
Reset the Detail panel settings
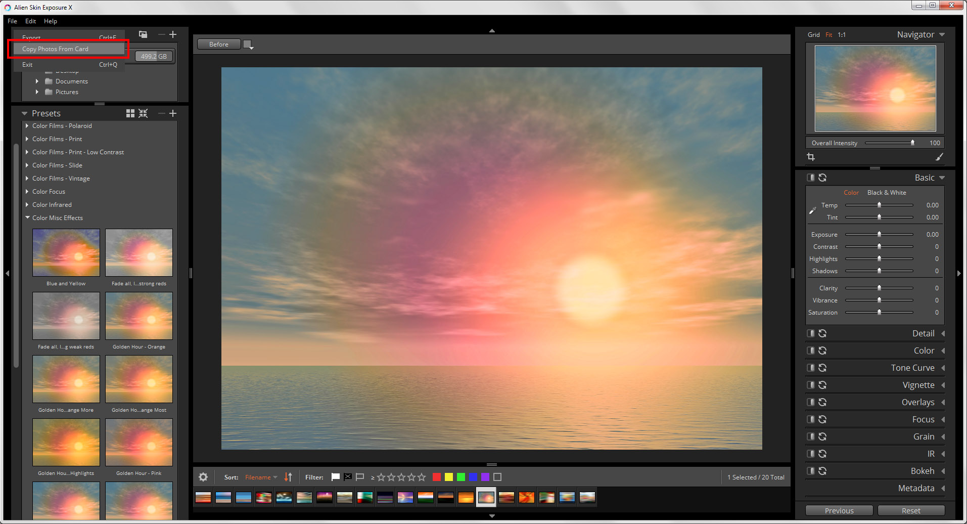point(822,333)
